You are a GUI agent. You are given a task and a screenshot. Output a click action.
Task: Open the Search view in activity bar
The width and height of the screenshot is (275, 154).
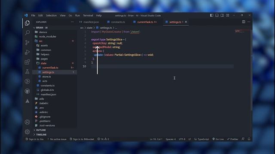tap(27, 33)
